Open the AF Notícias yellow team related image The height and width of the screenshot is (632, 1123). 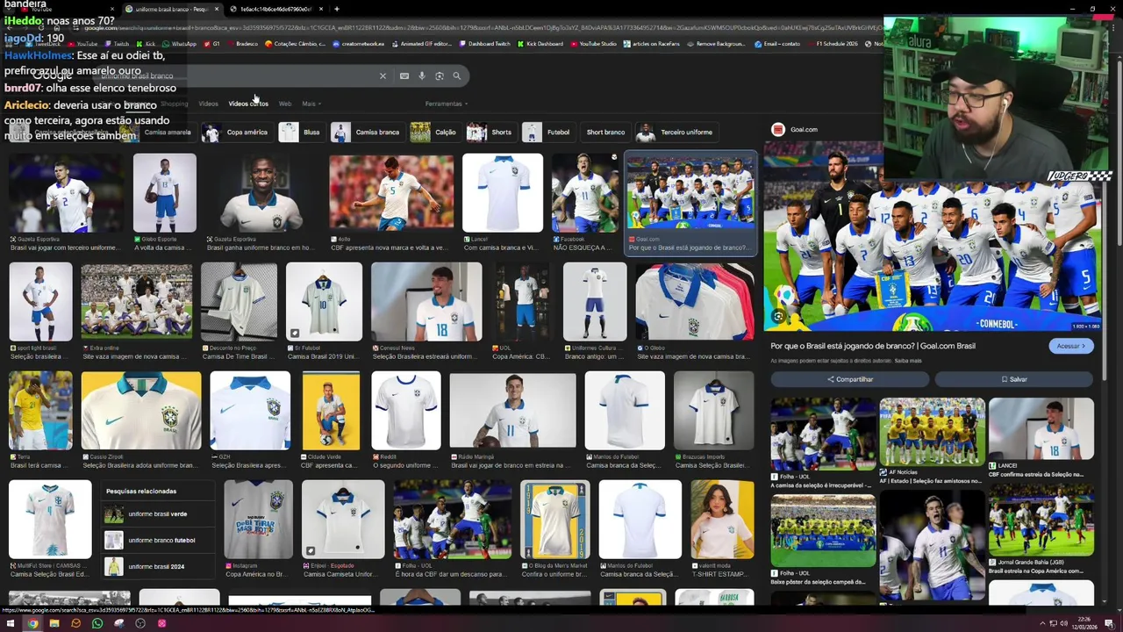point(932,432)
